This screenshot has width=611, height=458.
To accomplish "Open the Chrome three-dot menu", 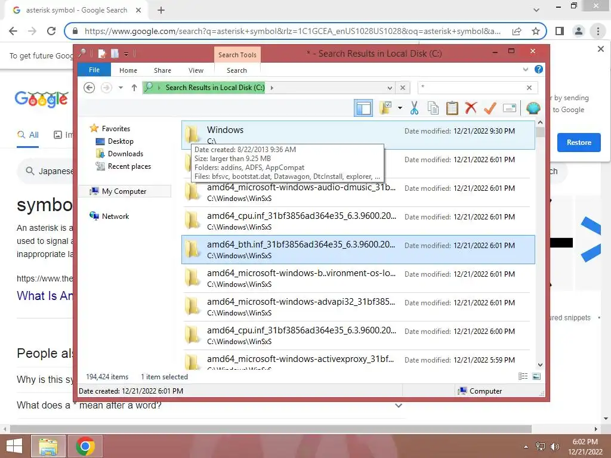I will 598,31.
